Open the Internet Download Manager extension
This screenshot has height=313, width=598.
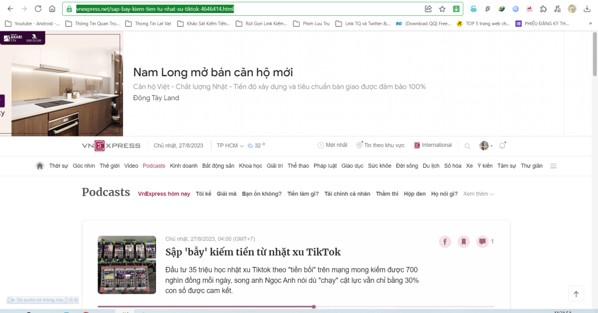pos(502,9)
